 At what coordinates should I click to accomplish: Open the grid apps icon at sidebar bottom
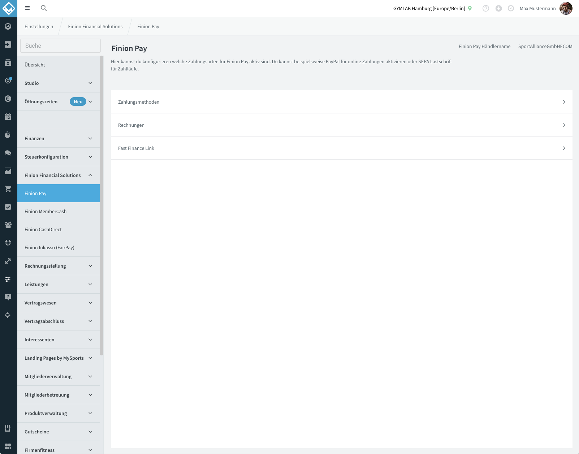(8, 446)
